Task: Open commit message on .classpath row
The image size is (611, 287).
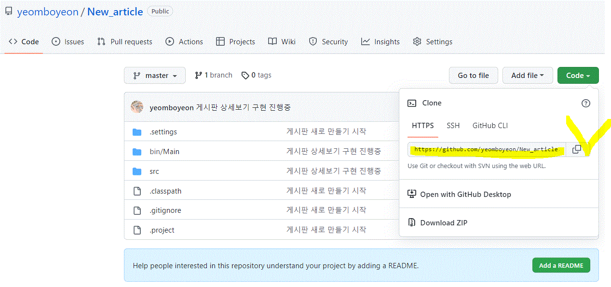Action: click(x=326, y=191)
